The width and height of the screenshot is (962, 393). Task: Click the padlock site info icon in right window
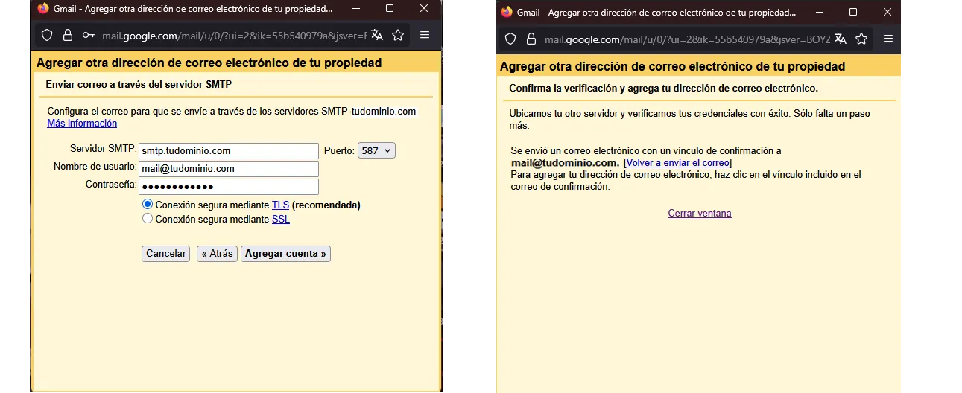(531, 39)
